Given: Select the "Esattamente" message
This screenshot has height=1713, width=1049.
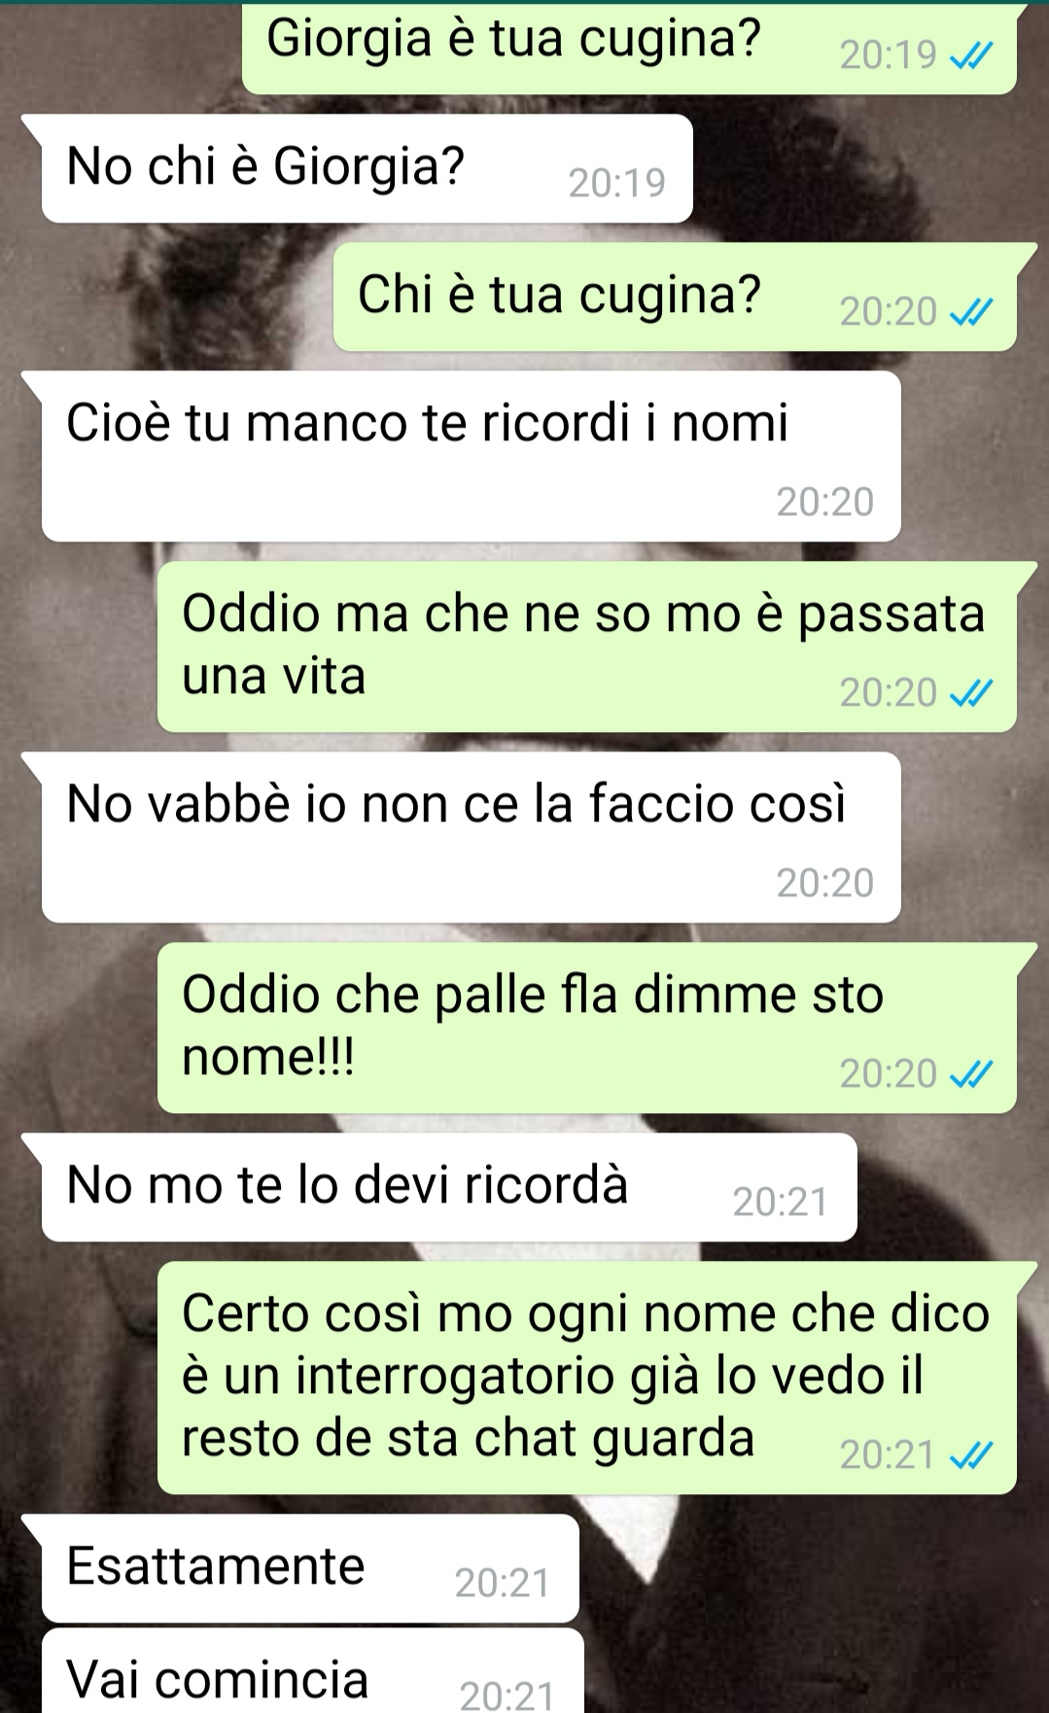Looking at the screenshot, I should pos(310,1568).
